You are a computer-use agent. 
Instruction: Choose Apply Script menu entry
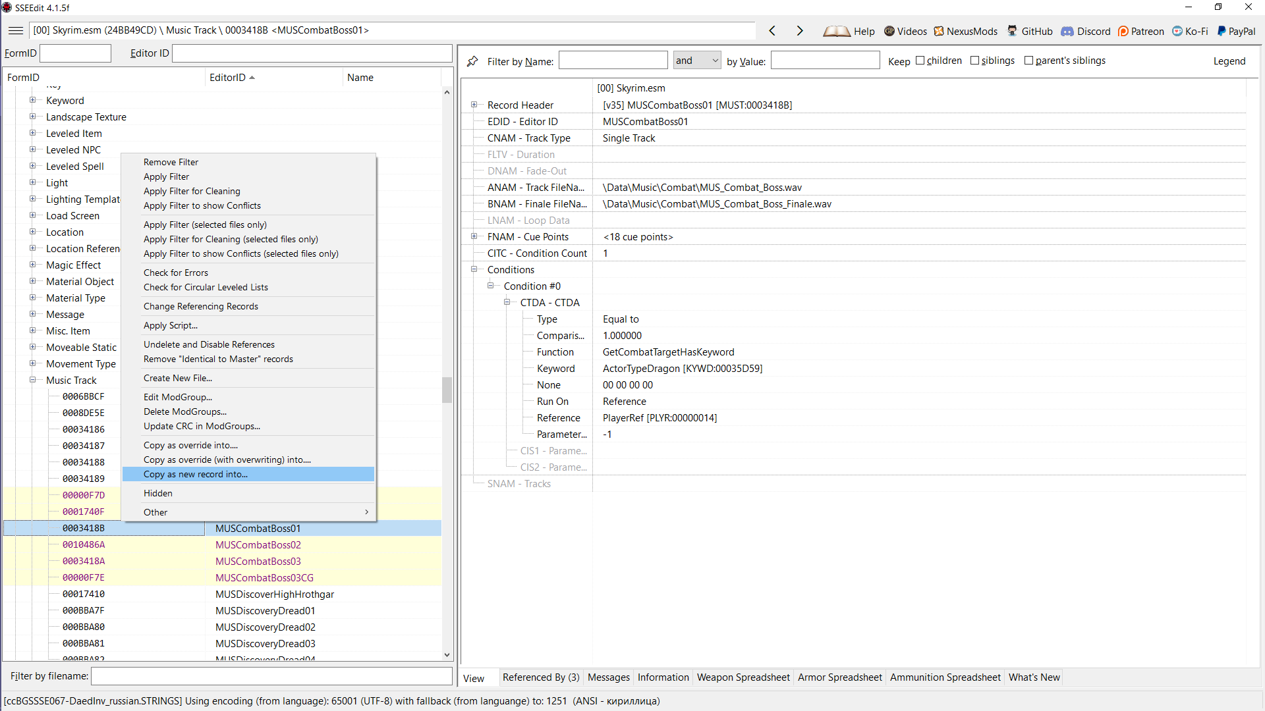[248, 325]
